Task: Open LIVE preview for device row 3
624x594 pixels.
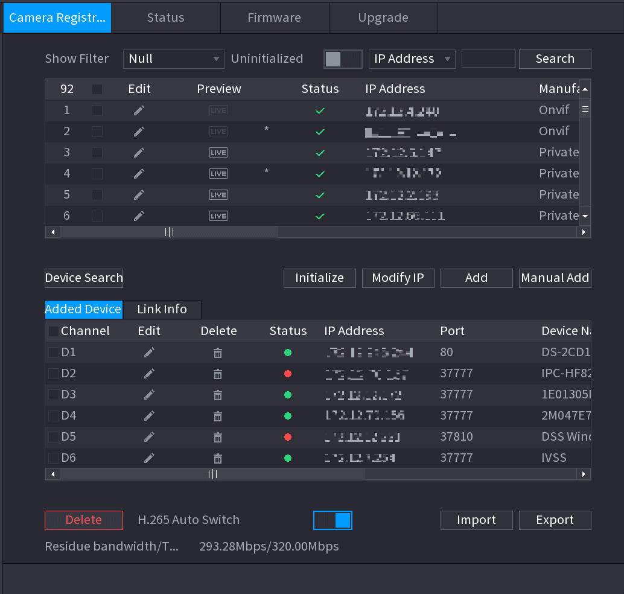Action: 218,153
